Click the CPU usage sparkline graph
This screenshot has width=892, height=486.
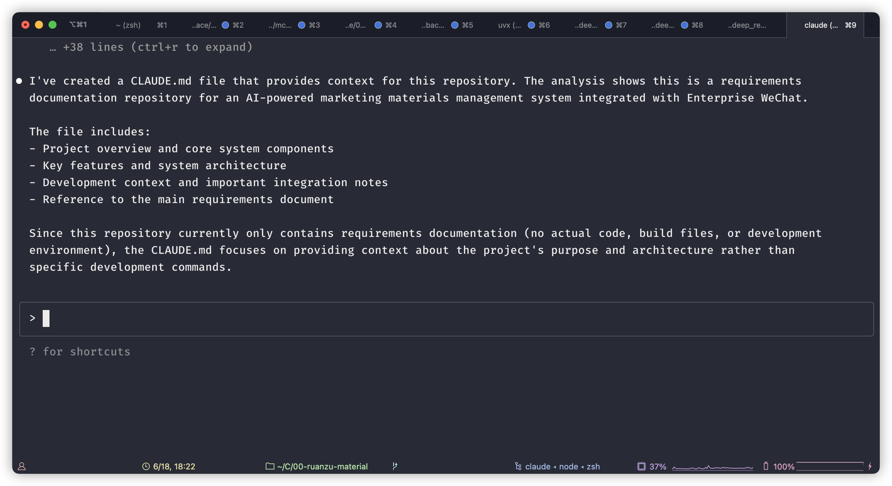[x=712, y=467]
